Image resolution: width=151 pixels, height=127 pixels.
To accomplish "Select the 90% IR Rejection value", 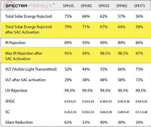I will [x=104, y=43].
